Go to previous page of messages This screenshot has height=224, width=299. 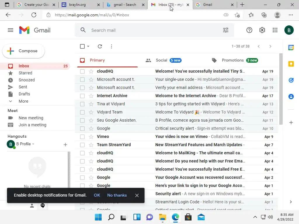click(259, 46)
